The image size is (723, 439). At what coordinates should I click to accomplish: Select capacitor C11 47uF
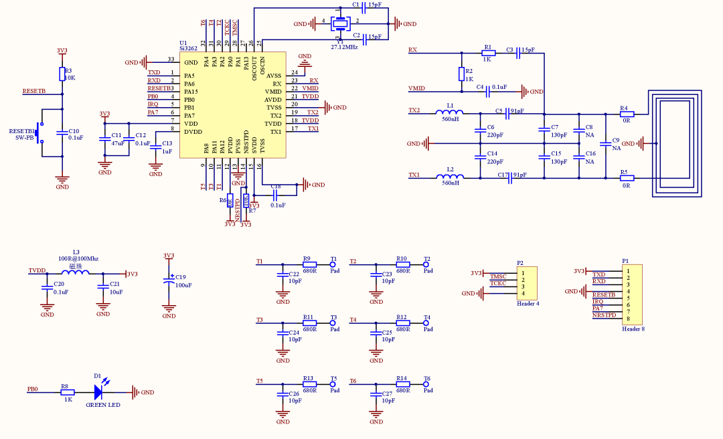tap(104, 139)
